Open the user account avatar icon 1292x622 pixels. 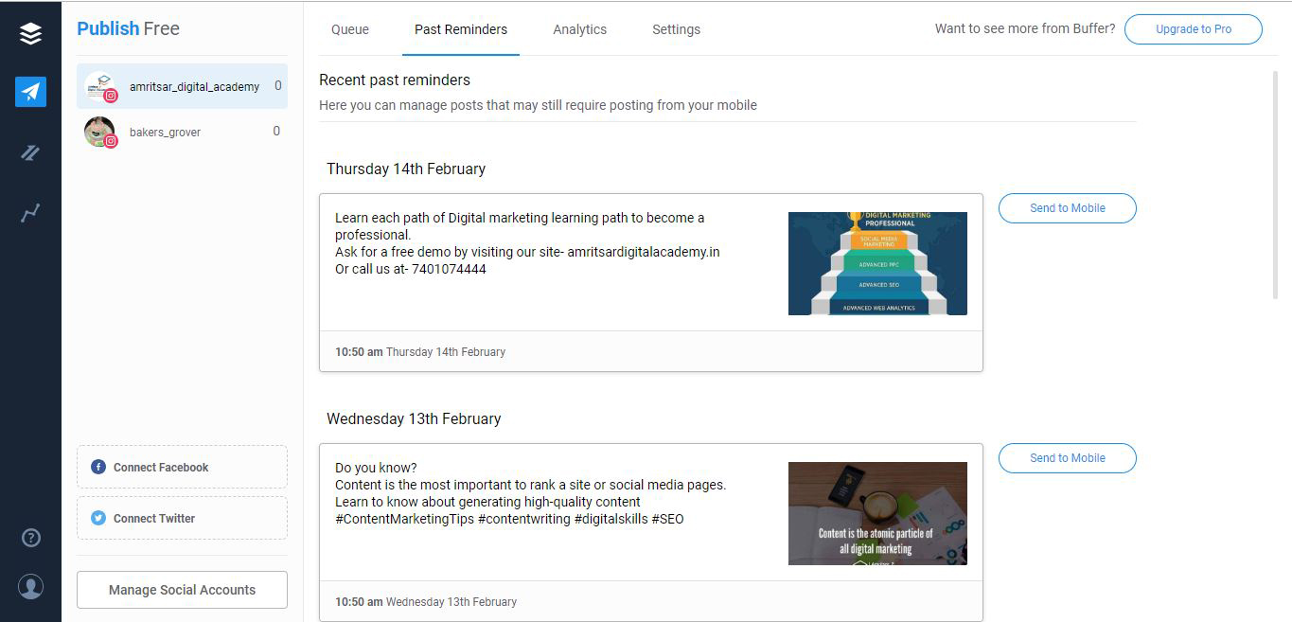[30, 587]
